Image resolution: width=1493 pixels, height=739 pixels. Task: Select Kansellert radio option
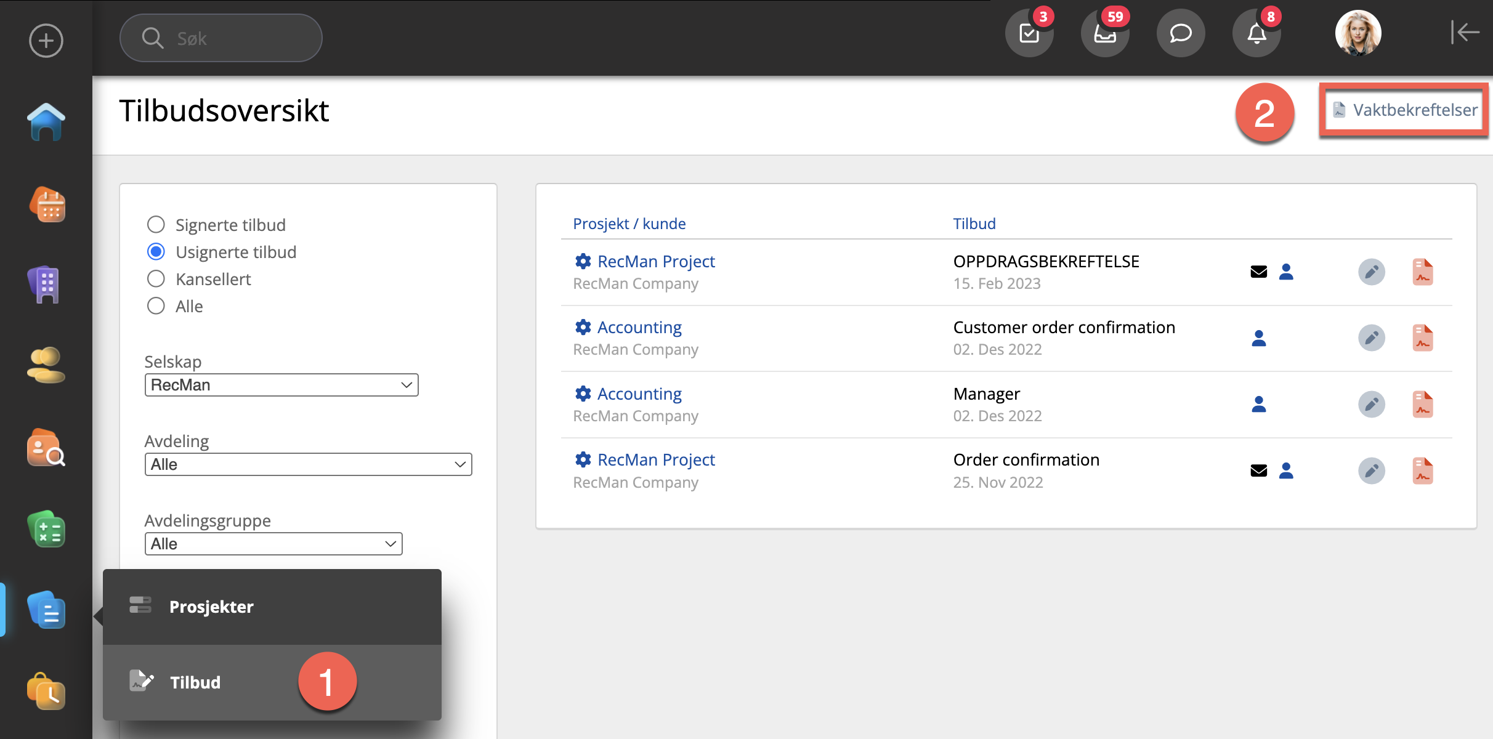click(x=156, y=279)
